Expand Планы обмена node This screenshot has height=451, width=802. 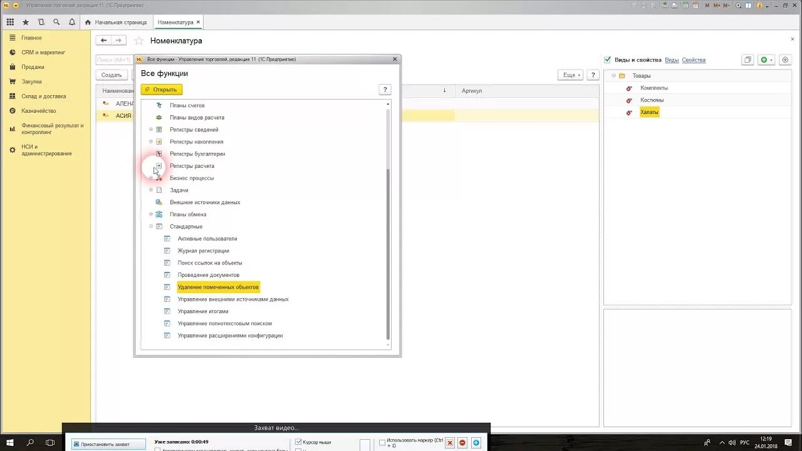point(151,214)
